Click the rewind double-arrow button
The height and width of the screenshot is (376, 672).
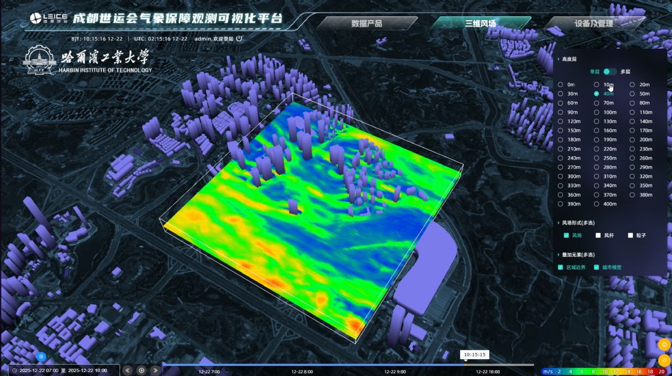[x=128, y=370]
